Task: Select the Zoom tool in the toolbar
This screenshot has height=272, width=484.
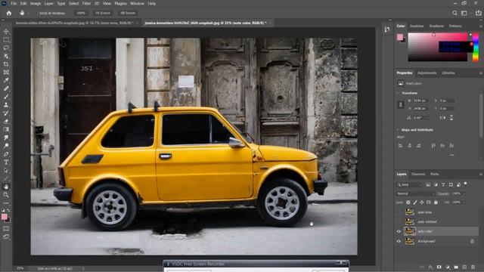Action: click(6, 195)
